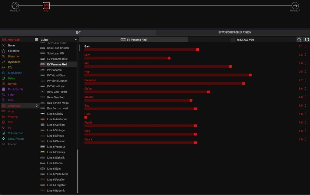Choose the PV Vitriol Lead amp model
The width and height of the screenshot is (310, 195).
56,86
